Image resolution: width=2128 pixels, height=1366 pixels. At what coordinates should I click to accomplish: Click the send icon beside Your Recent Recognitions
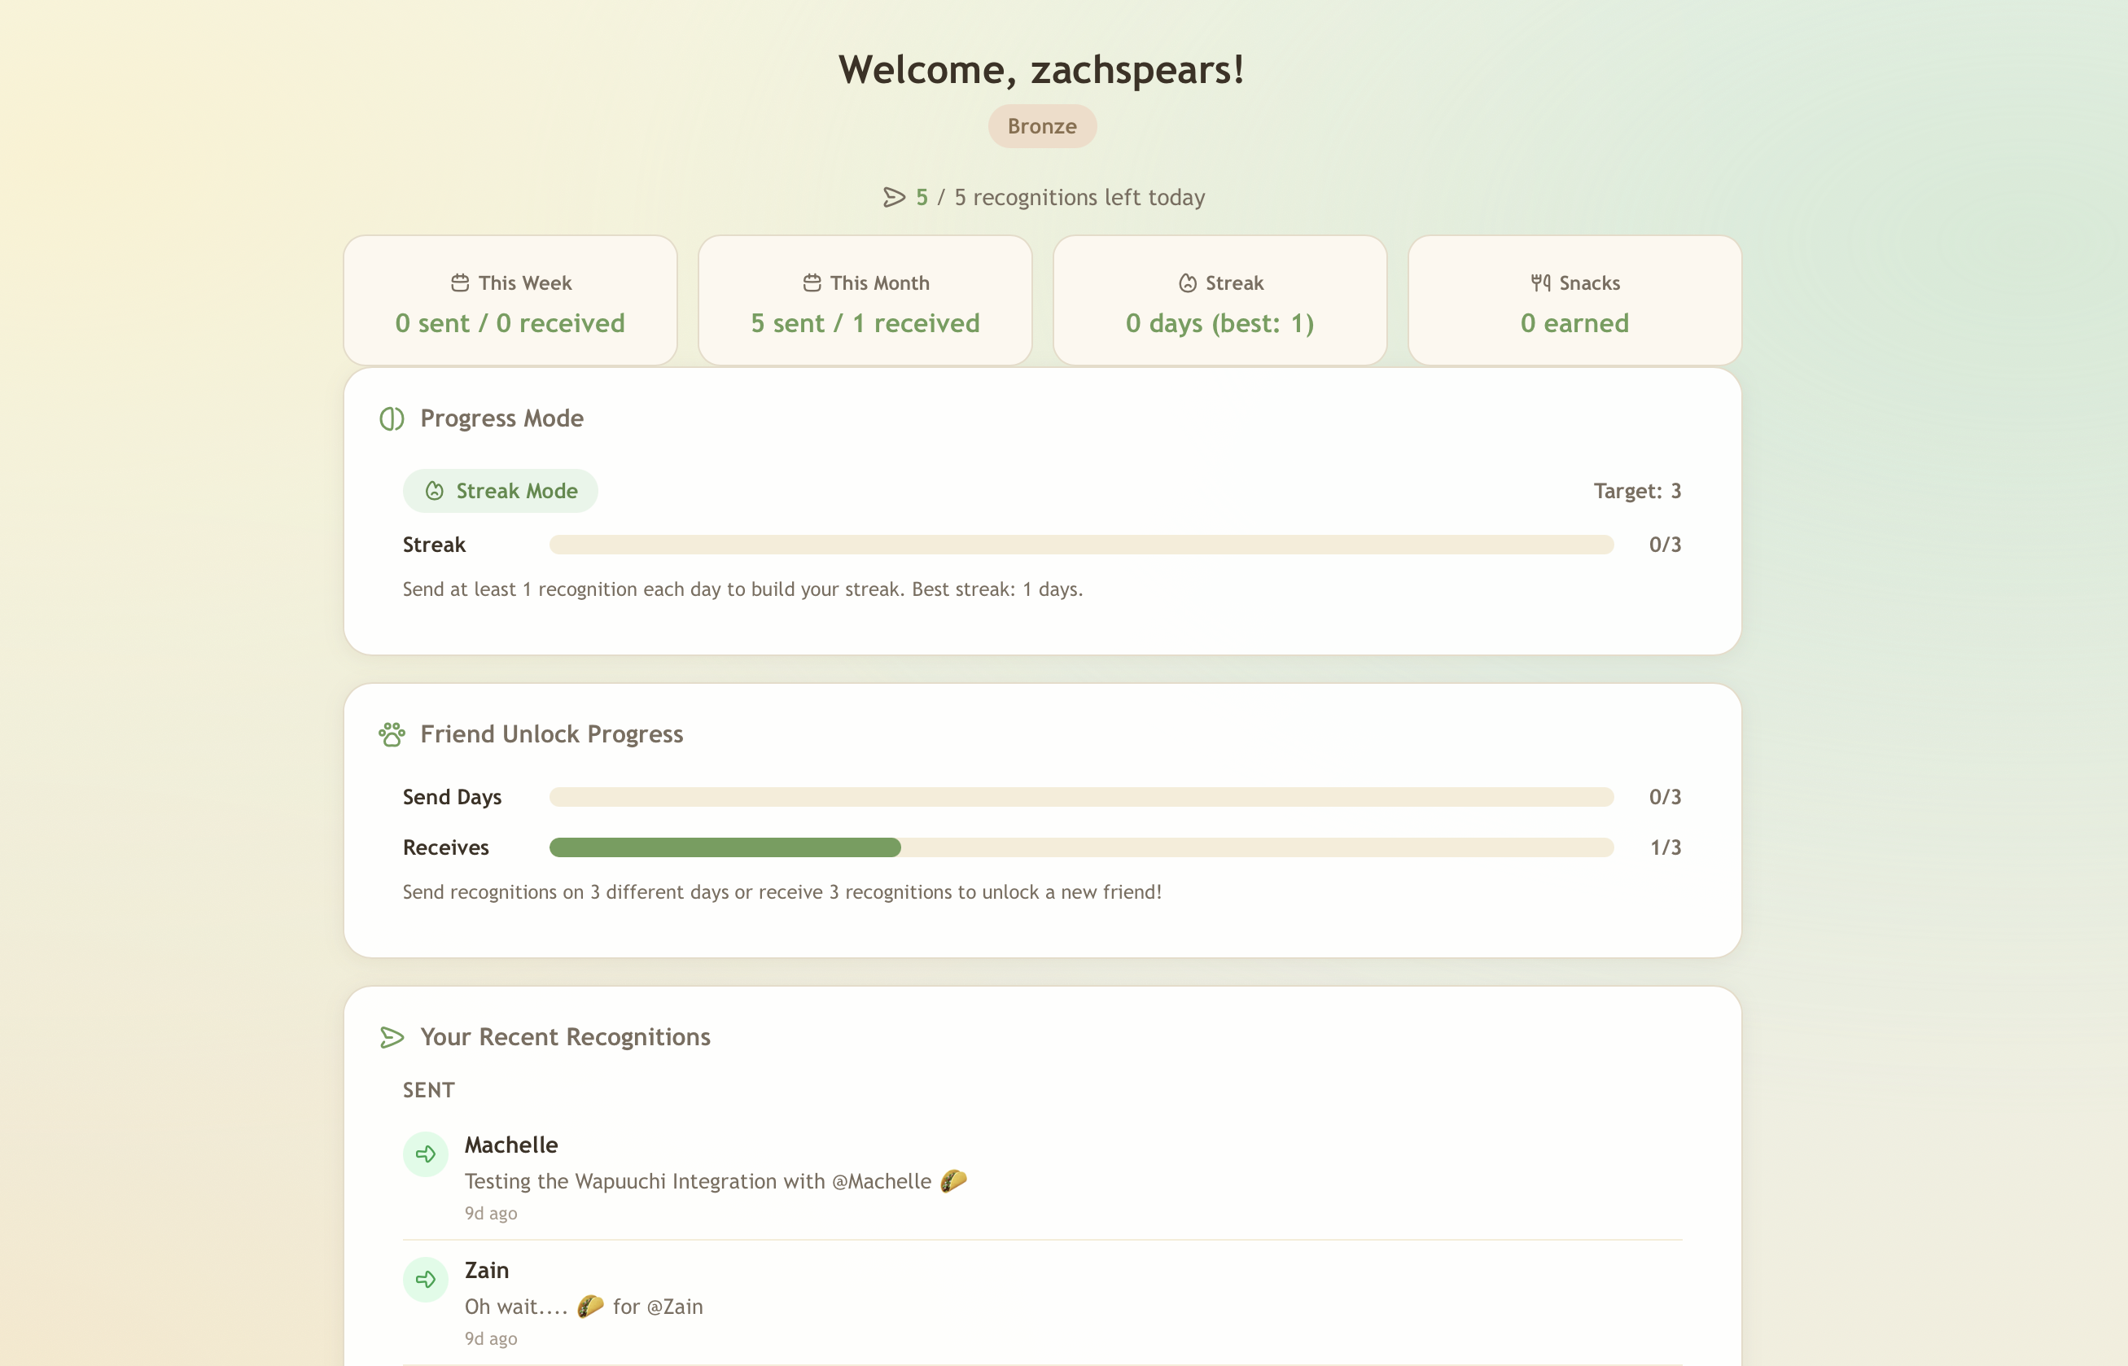(392, 1037)
